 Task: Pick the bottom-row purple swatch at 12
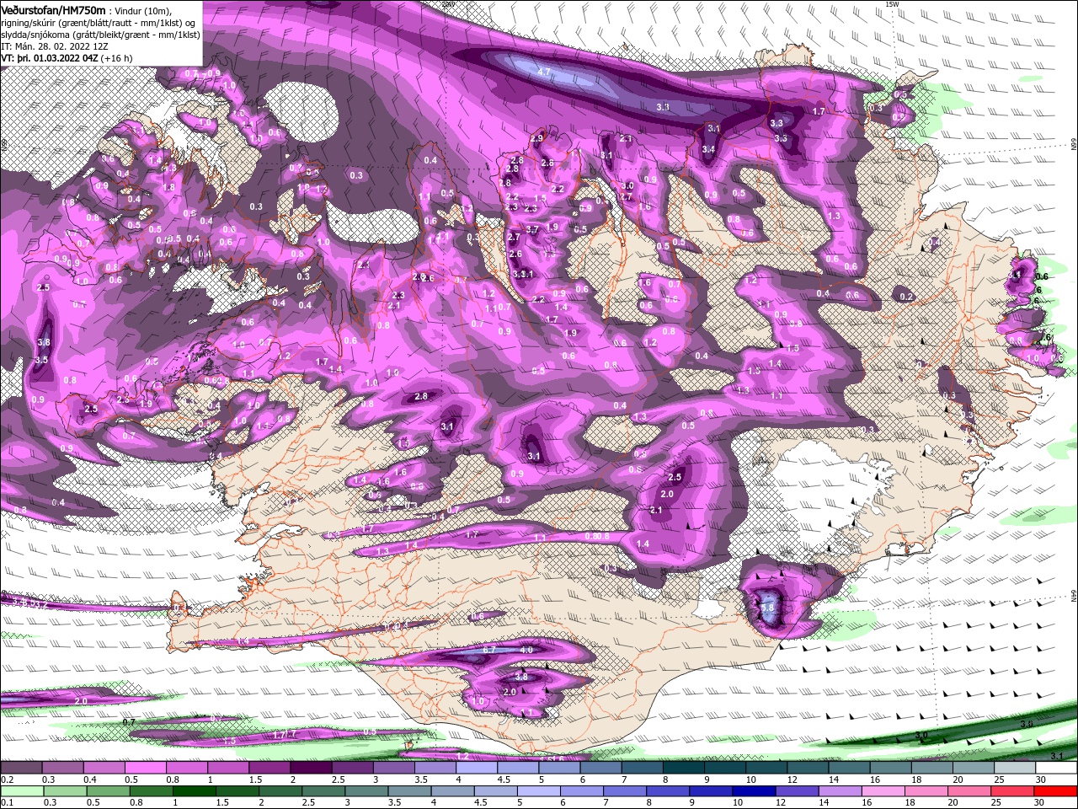(x=797, y=791)
